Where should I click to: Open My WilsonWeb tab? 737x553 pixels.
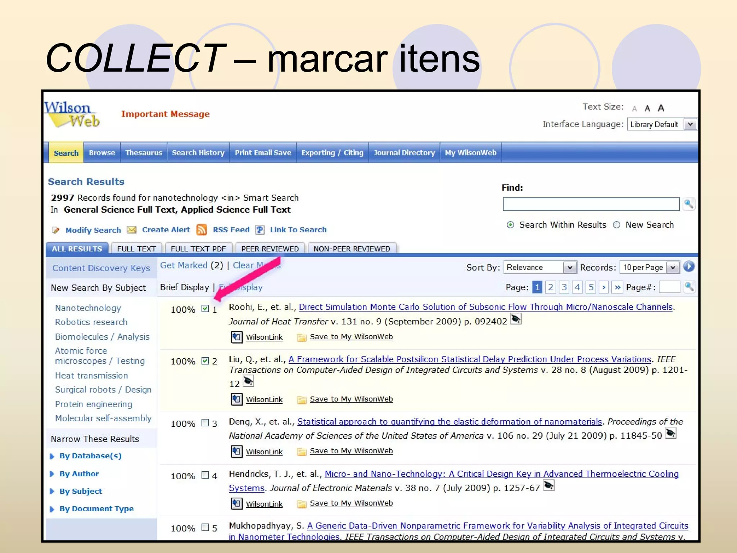point(471,153)
